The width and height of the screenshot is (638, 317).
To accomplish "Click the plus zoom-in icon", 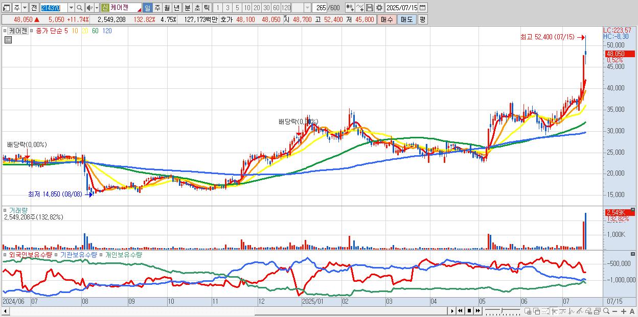I will tap(623, 311).
